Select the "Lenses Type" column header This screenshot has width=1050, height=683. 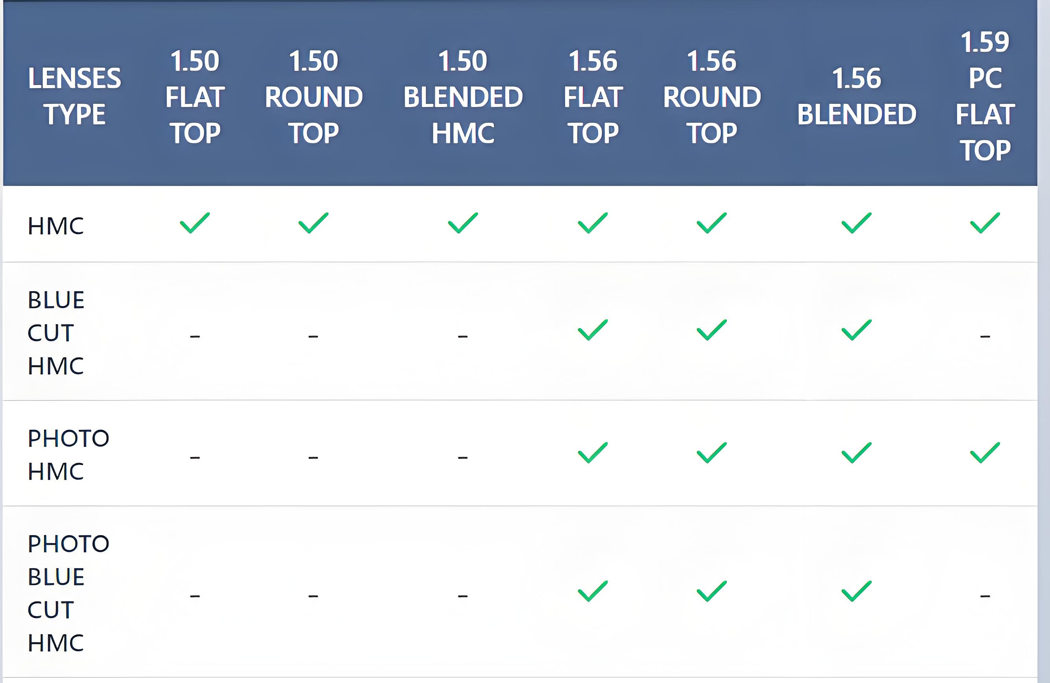[x=74, y=96]
